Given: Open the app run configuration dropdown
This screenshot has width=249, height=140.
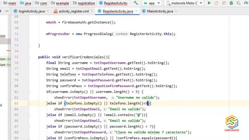Looking at the screenshot, I should [152, 3].
